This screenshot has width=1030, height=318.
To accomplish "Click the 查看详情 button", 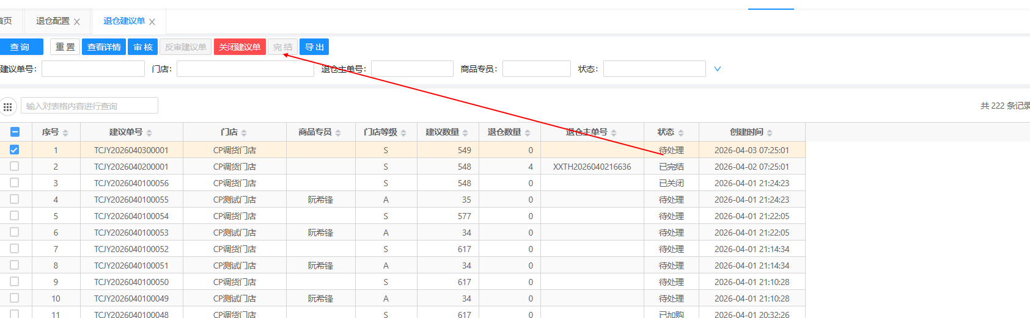I will click(x=104, y=47).
